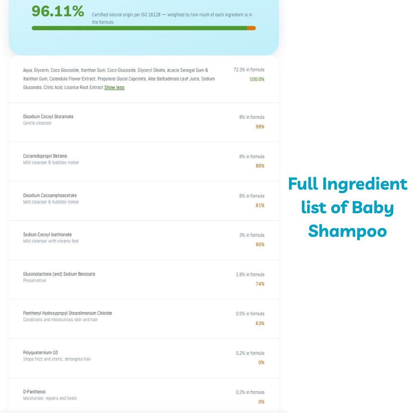Click the ISO 16128 certification description

click(x=172, y=18)
